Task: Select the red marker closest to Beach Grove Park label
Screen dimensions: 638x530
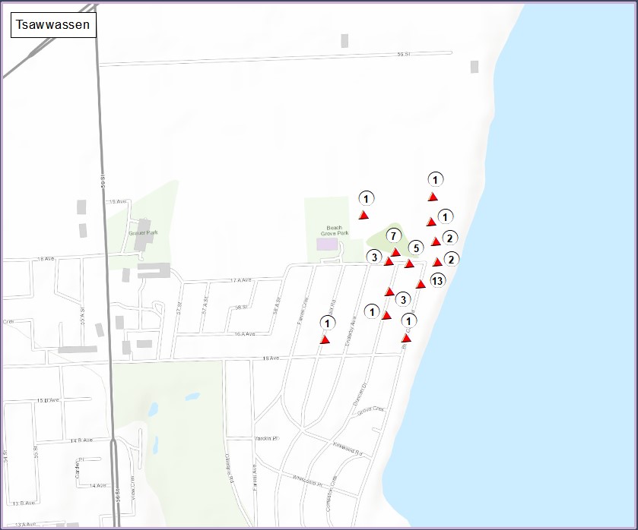Action: pos(363,216)
